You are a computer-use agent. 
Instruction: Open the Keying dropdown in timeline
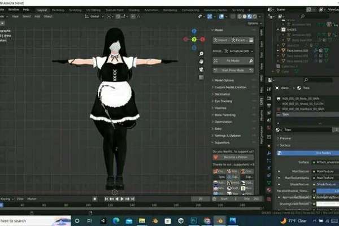7,199
